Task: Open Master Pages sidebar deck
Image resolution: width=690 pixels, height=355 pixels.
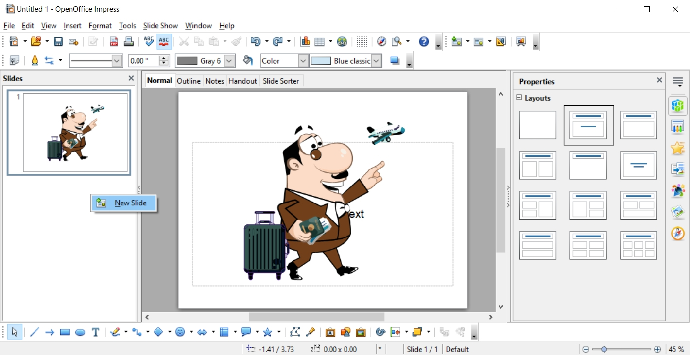Action: click(677, 127)
